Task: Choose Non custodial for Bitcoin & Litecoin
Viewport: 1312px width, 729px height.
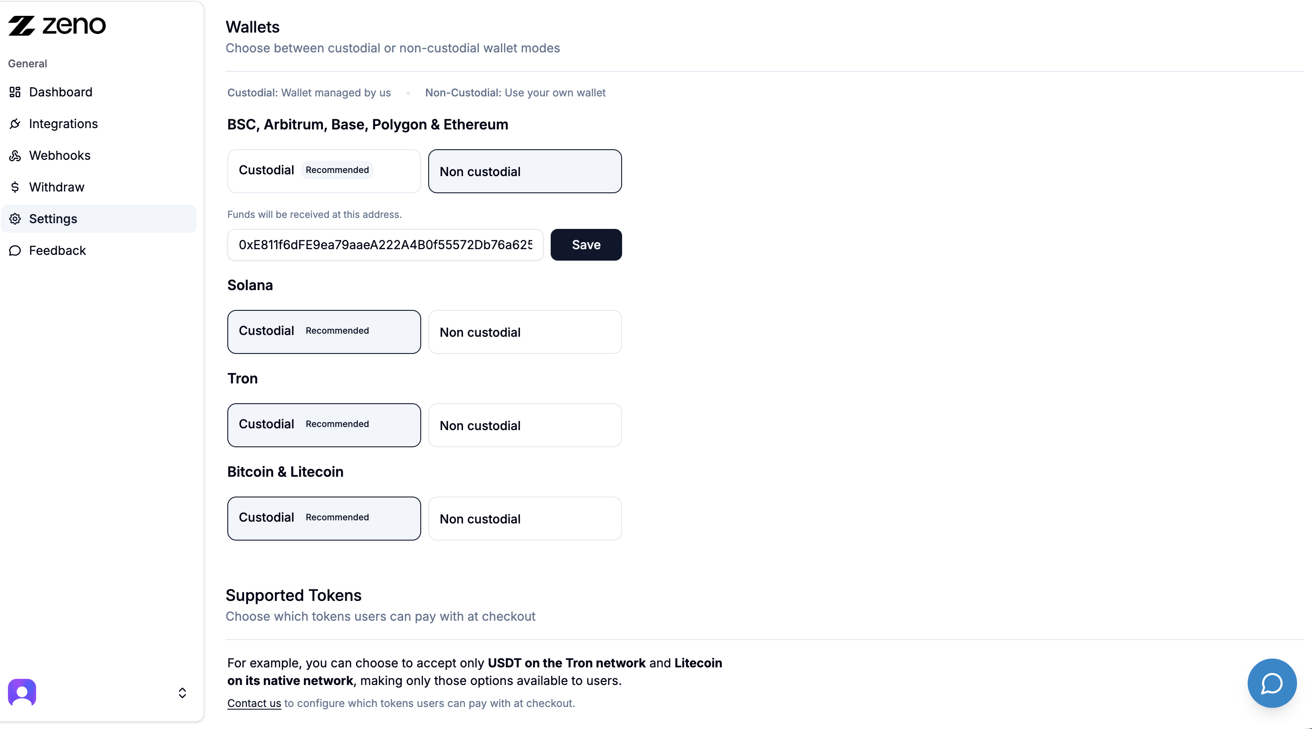Action: coord(525,518)
